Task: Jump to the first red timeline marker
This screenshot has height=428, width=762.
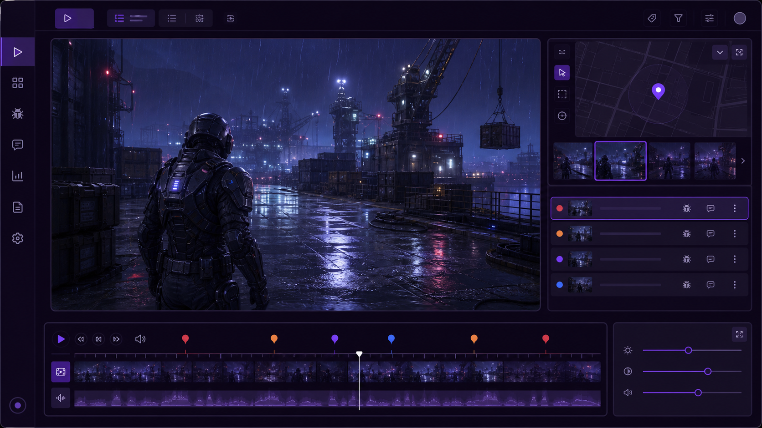Action: click(185, 339)
